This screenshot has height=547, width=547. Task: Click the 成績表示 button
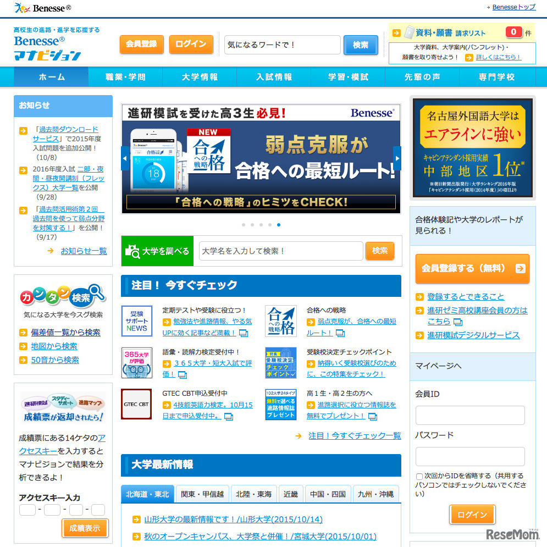85,528
